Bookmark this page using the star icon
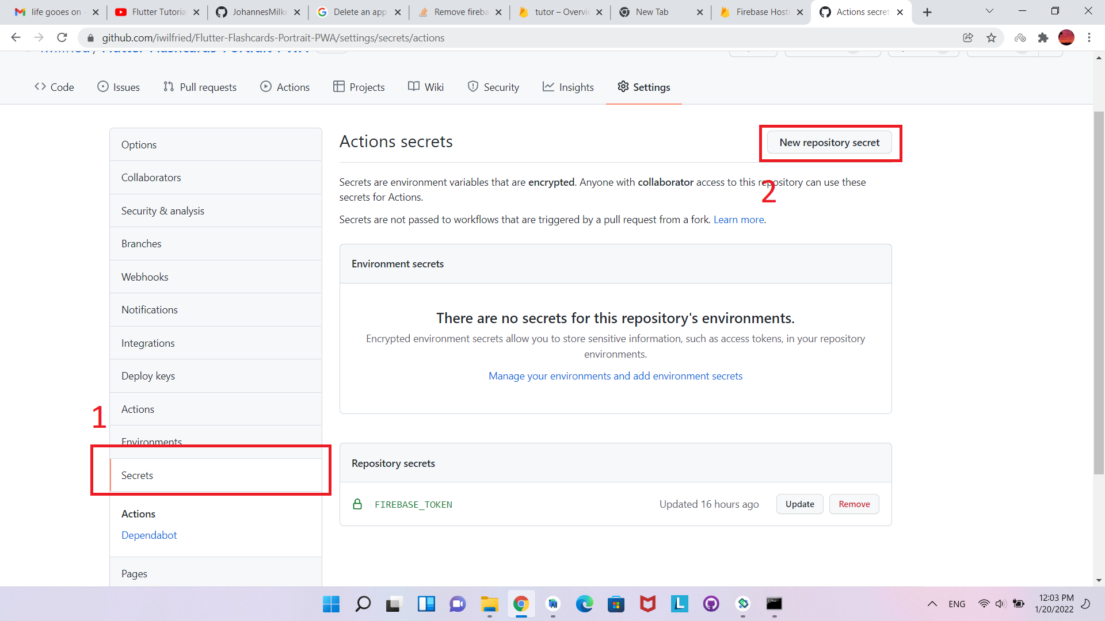The image size is (1105, 621). (x=991, y=37)
